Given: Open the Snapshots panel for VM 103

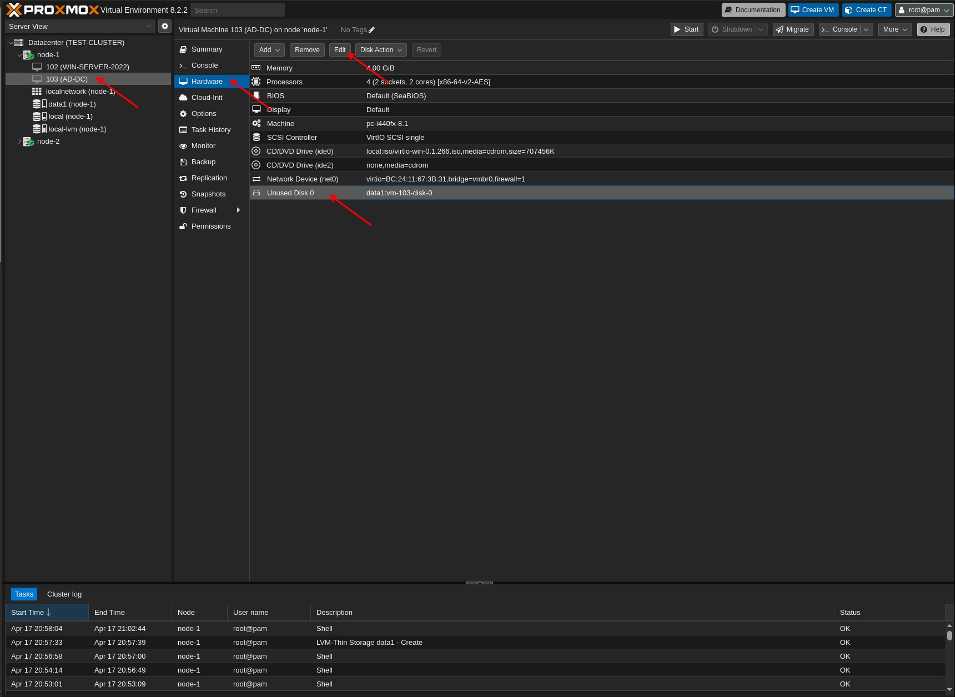Looking at the screenshot, I should 208,194.
